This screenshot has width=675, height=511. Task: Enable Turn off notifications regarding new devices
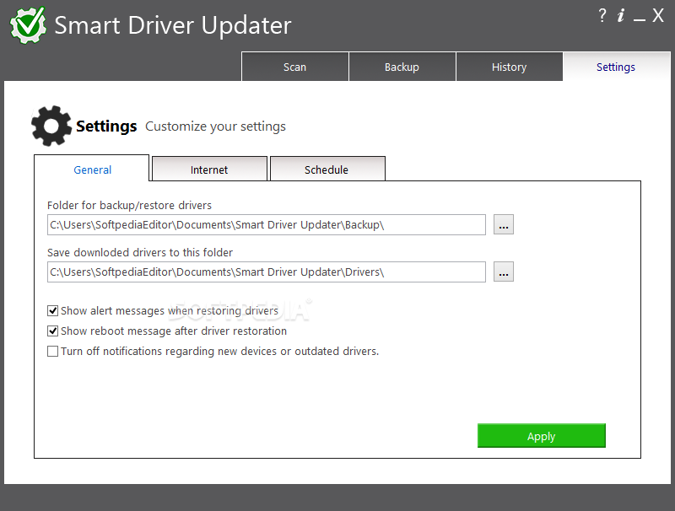[x=52, y=352]
